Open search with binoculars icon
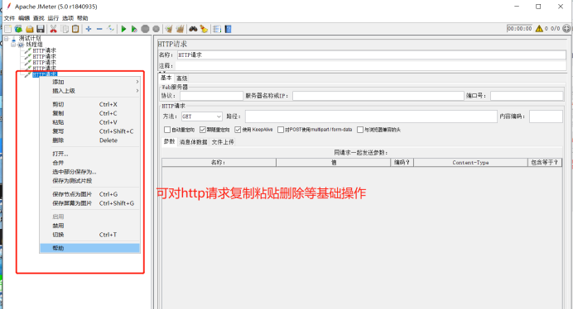The width and height of the screenshot is (573, 309). tap(193, 29)
